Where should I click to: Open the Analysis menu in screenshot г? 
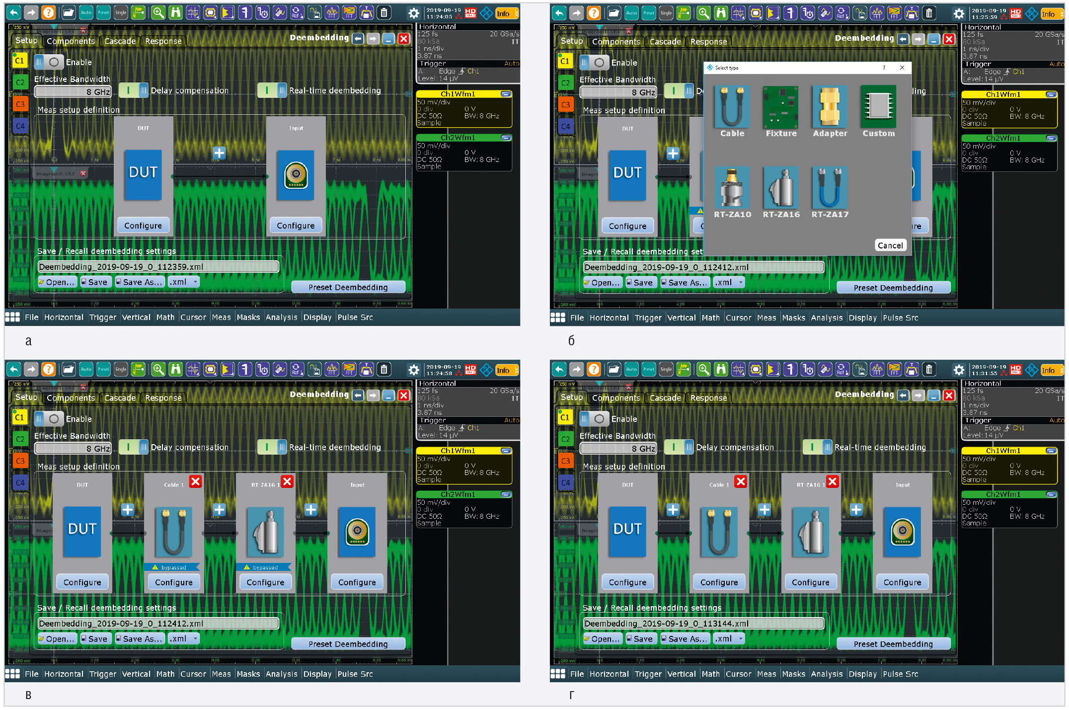point(827,674)
